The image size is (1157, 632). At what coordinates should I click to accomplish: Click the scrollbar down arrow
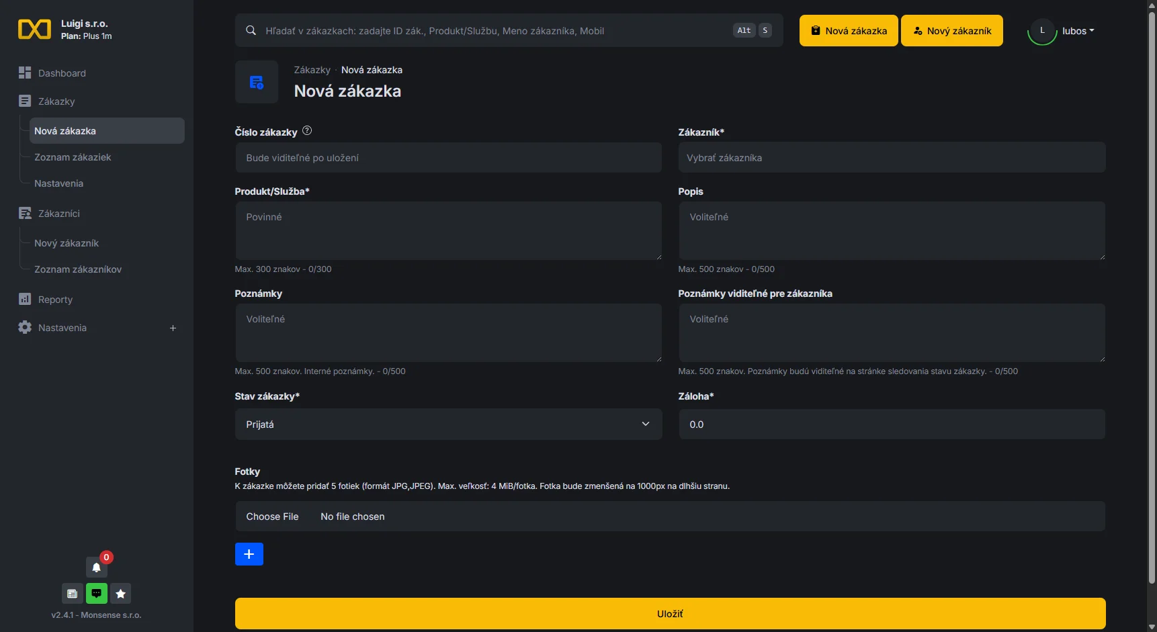pyautogui.click(x=1152, y=627)
